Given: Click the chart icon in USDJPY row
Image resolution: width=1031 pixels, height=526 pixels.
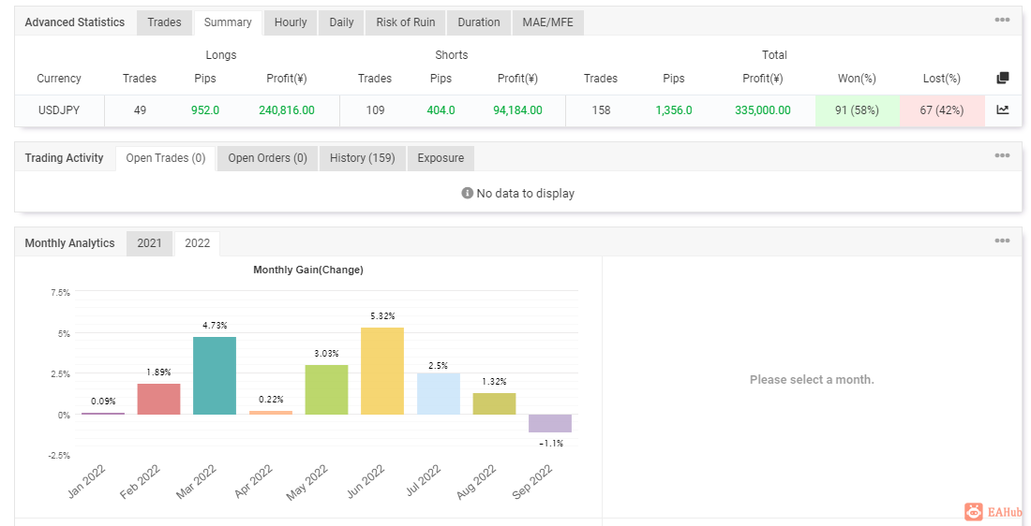Looking at the screenshot, I should tap(1002, 110).
